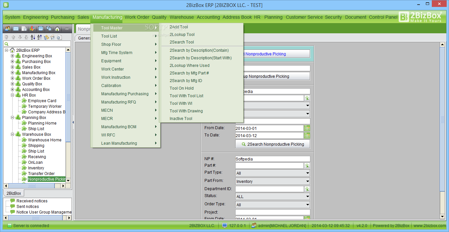The width and height of the screenshot is (449, 232).
Task: Click the user icon beside admin[MICHAEL JORDAN]
Action: tap(254, 226)
